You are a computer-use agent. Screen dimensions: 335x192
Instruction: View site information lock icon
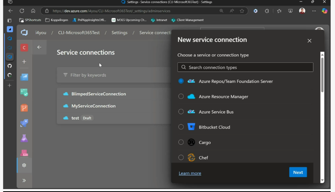[x=47, y=11]
